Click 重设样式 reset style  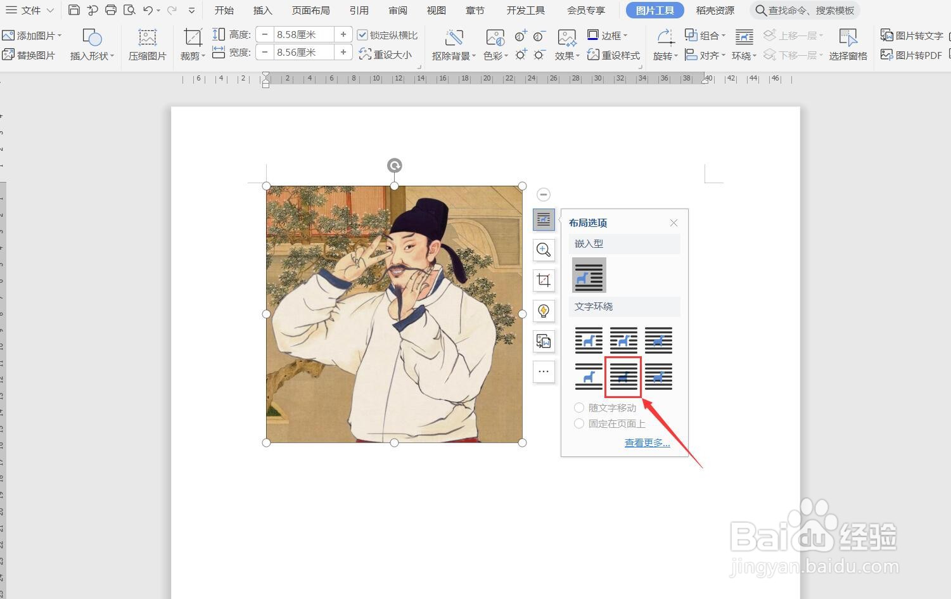(613, 55)
